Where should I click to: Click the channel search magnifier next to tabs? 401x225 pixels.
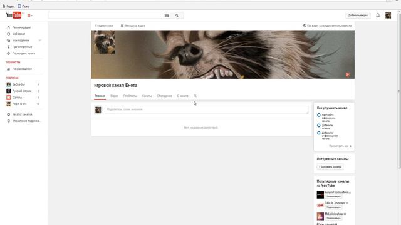(195, 96)
